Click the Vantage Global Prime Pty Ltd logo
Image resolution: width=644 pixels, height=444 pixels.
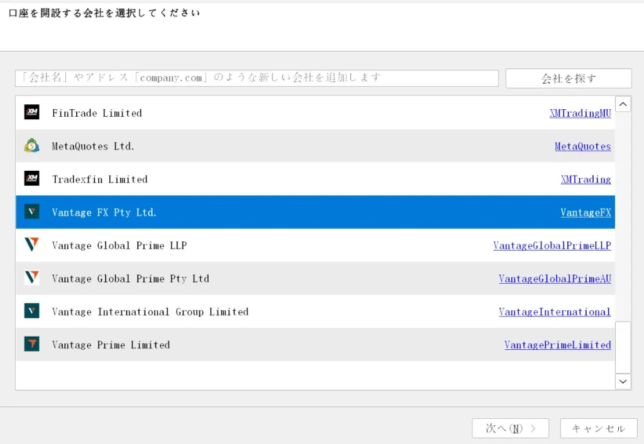pyautogui.click(x=31, y=278)
